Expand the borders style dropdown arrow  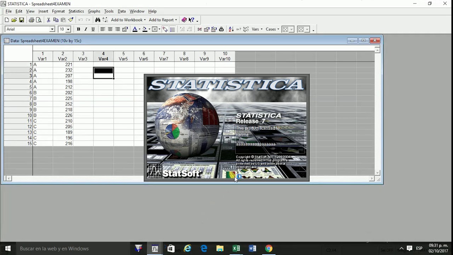click(x=159, y=29)
